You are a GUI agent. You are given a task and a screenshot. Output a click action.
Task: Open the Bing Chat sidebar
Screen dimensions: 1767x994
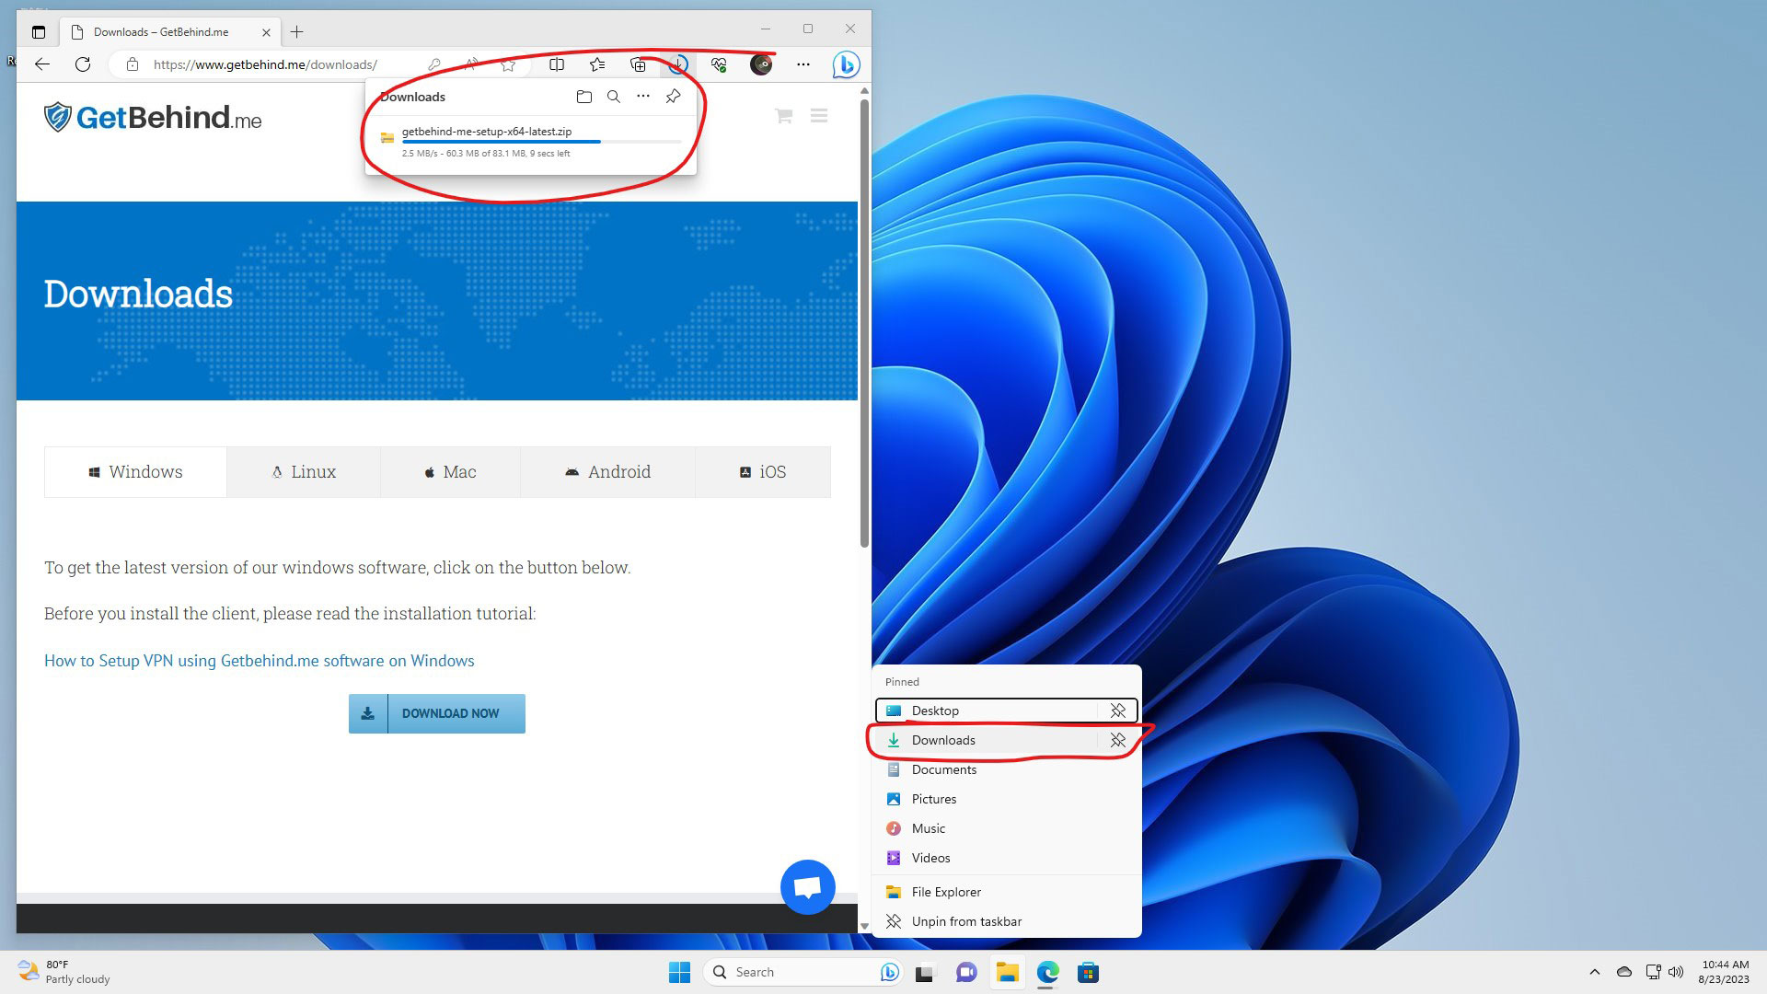[846, 64]
